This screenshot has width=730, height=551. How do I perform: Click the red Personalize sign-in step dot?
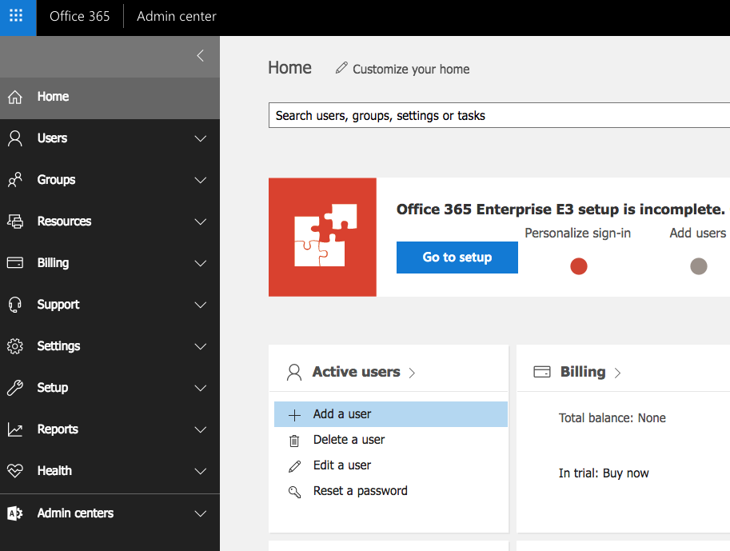579,266
